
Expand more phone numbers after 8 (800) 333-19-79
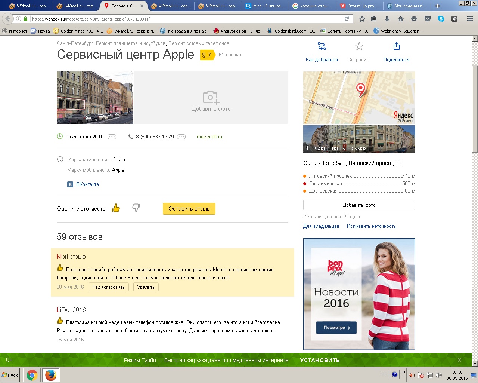tap(181, 137)
